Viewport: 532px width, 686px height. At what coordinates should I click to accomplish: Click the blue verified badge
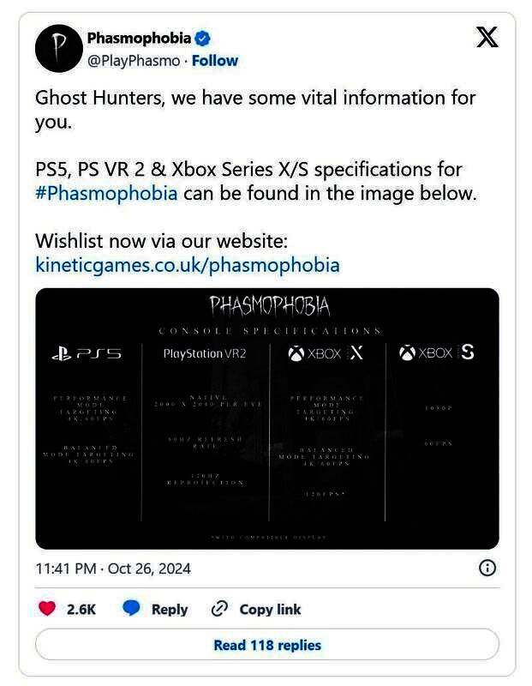point(204,39)
